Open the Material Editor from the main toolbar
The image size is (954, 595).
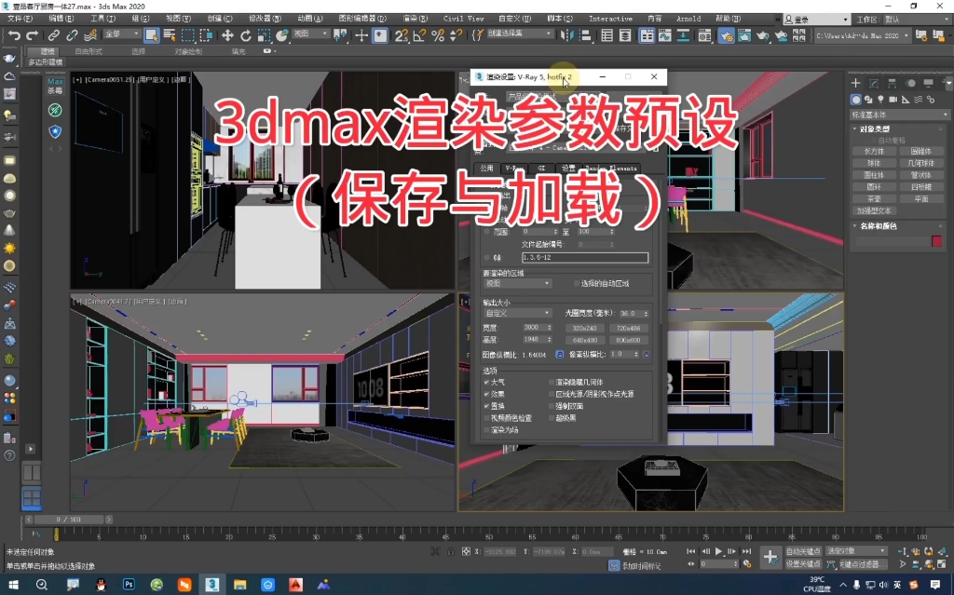(x=704, y=37)
